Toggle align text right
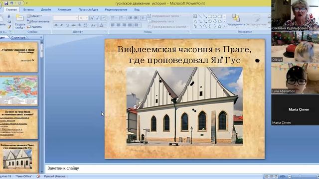 click(x=124, y=25)
